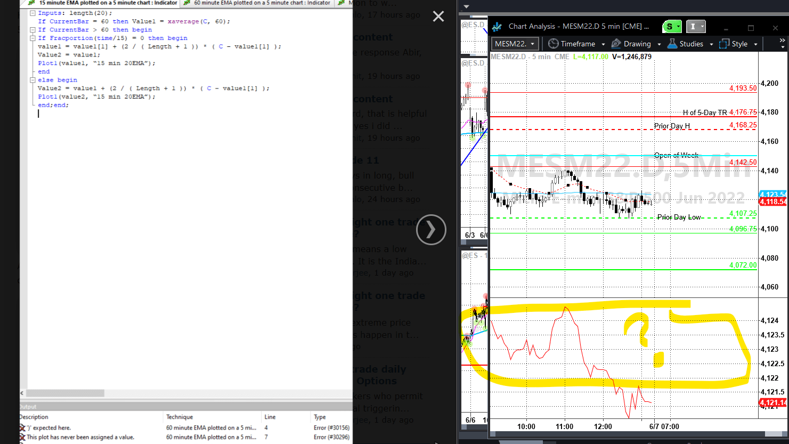The width and height of the screenshot is (789, 444).
Task: Select the Style icon on the chart toolbar
Action: pos(723,44)
